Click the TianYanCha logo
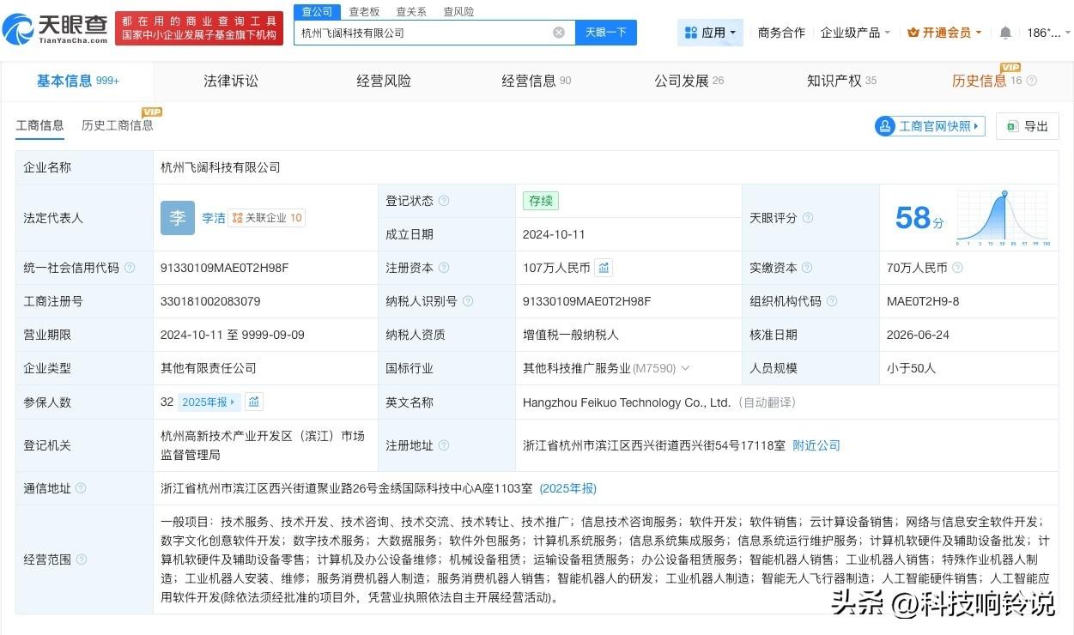This screenshot has height=635, width=1074. (x=55, y=29)
